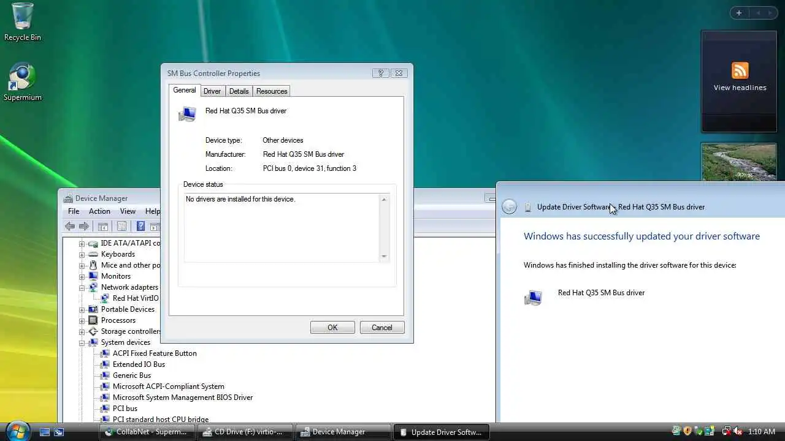Expand the Portable Devices node
Screen dimensions: 785x441
[x=82, y=309]
